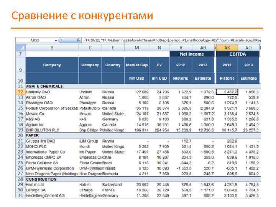Select column AO header
276x207 pixels.
click(248, 48)
